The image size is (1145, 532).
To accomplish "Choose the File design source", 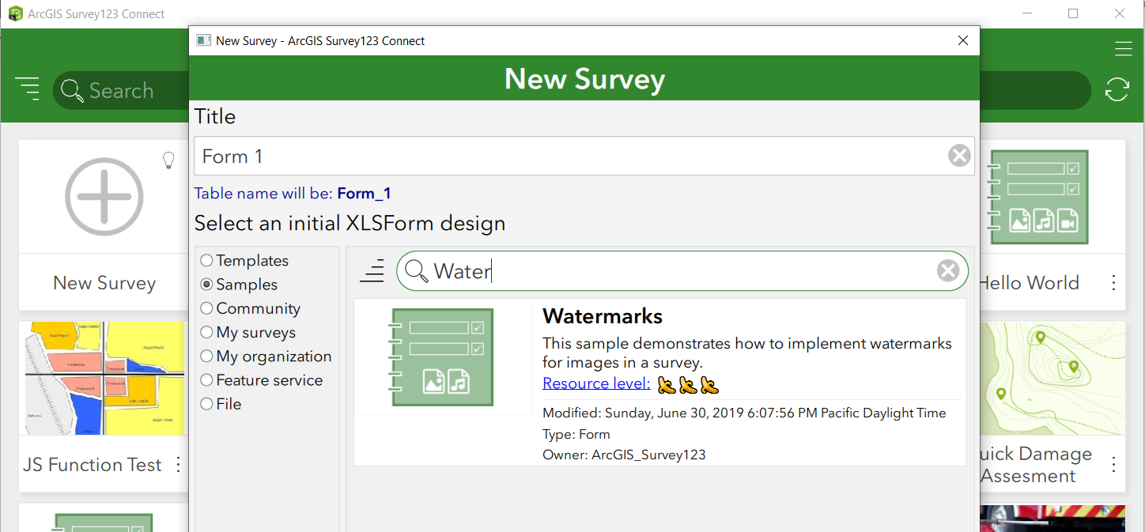I will coord(207,404).
